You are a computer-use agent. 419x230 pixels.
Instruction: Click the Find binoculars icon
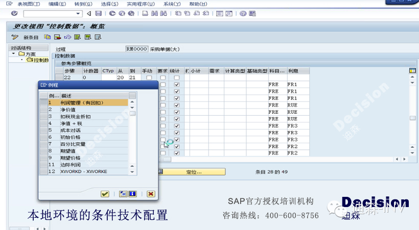point(154,13)
